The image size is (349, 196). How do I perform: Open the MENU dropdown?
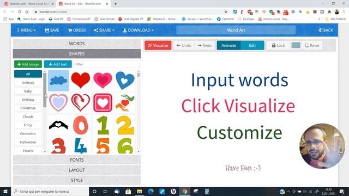(x=26, y=30)
